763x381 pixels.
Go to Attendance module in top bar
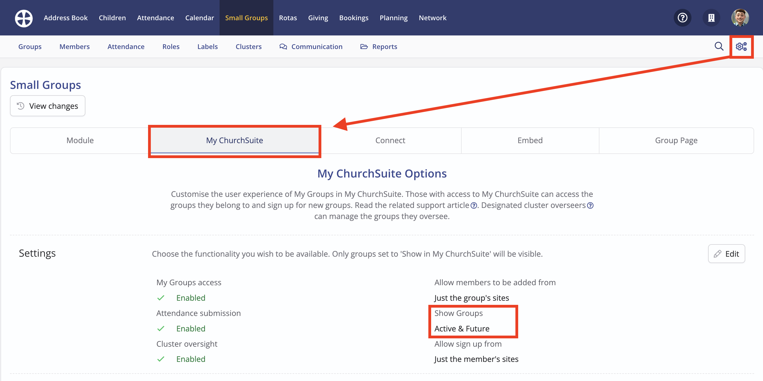tap(156, 18)
